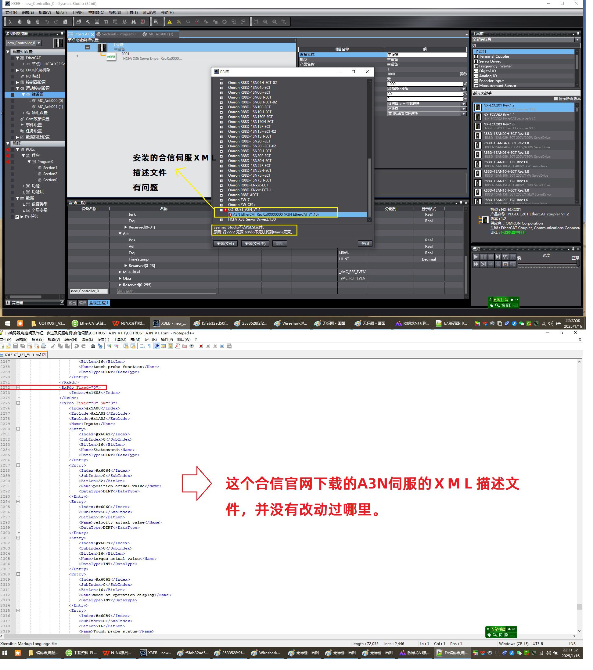
Task: Click the Cut icon in Sysmac Studio toolbar
Action: click(x=10, y=22)
